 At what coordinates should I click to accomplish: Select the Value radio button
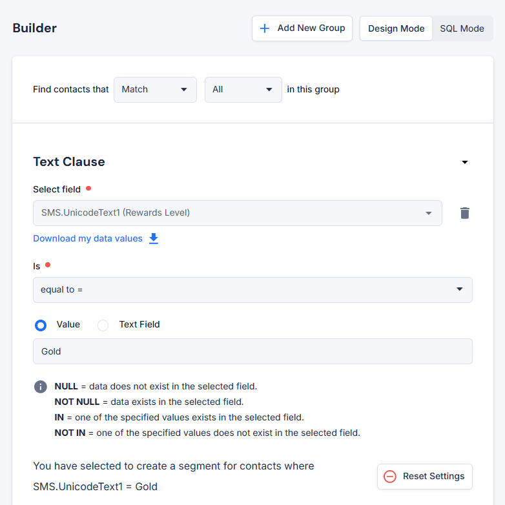(x=41, y=325)
